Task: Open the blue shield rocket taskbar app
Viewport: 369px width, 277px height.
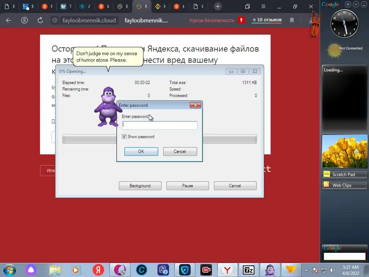Action: pos(185,270)
